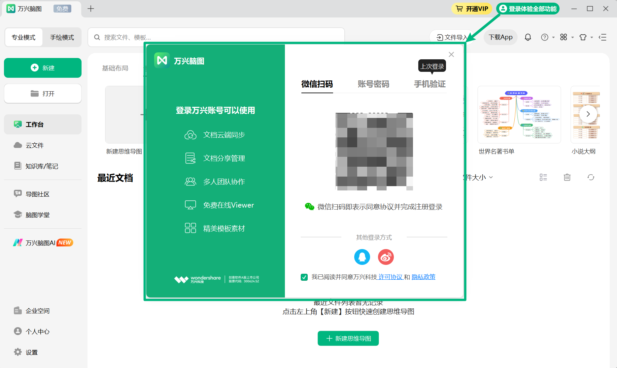Click the WeChat QR code image
Image resolution: width=617 pixels, height=368 pixels.
(374, 152)
